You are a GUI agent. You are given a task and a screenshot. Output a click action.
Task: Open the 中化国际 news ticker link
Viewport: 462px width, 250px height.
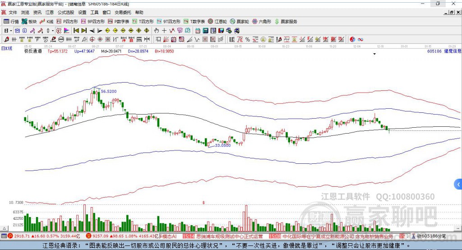coord(338,236)
